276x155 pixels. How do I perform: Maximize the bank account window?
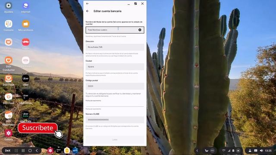pyautogui.click(x=135, y=3)
